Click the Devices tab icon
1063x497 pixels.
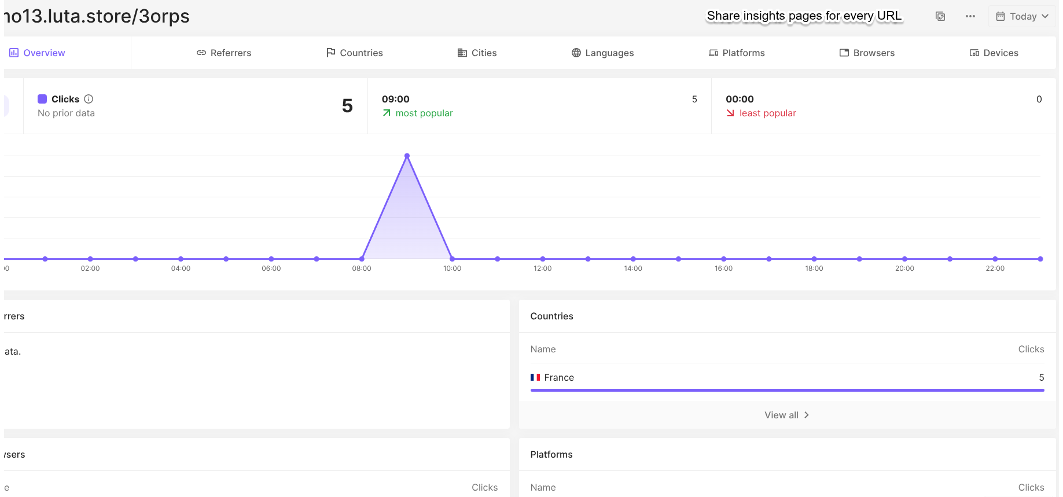click(x=974, y=53)
